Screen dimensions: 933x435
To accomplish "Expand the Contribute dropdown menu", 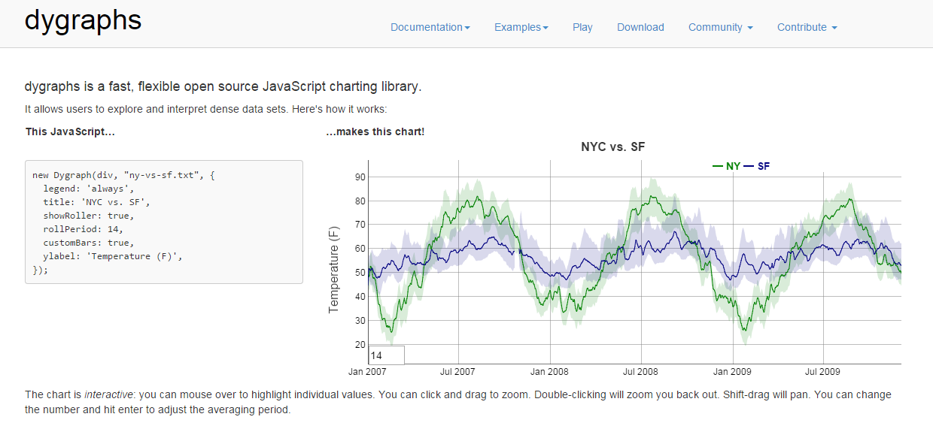I will tap(807, 27).
